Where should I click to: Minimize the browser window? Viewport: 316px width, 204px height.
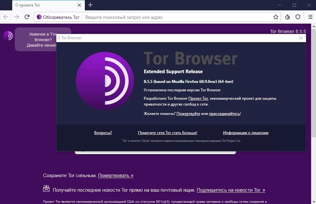pyautogui.click(x=279, y=5)
